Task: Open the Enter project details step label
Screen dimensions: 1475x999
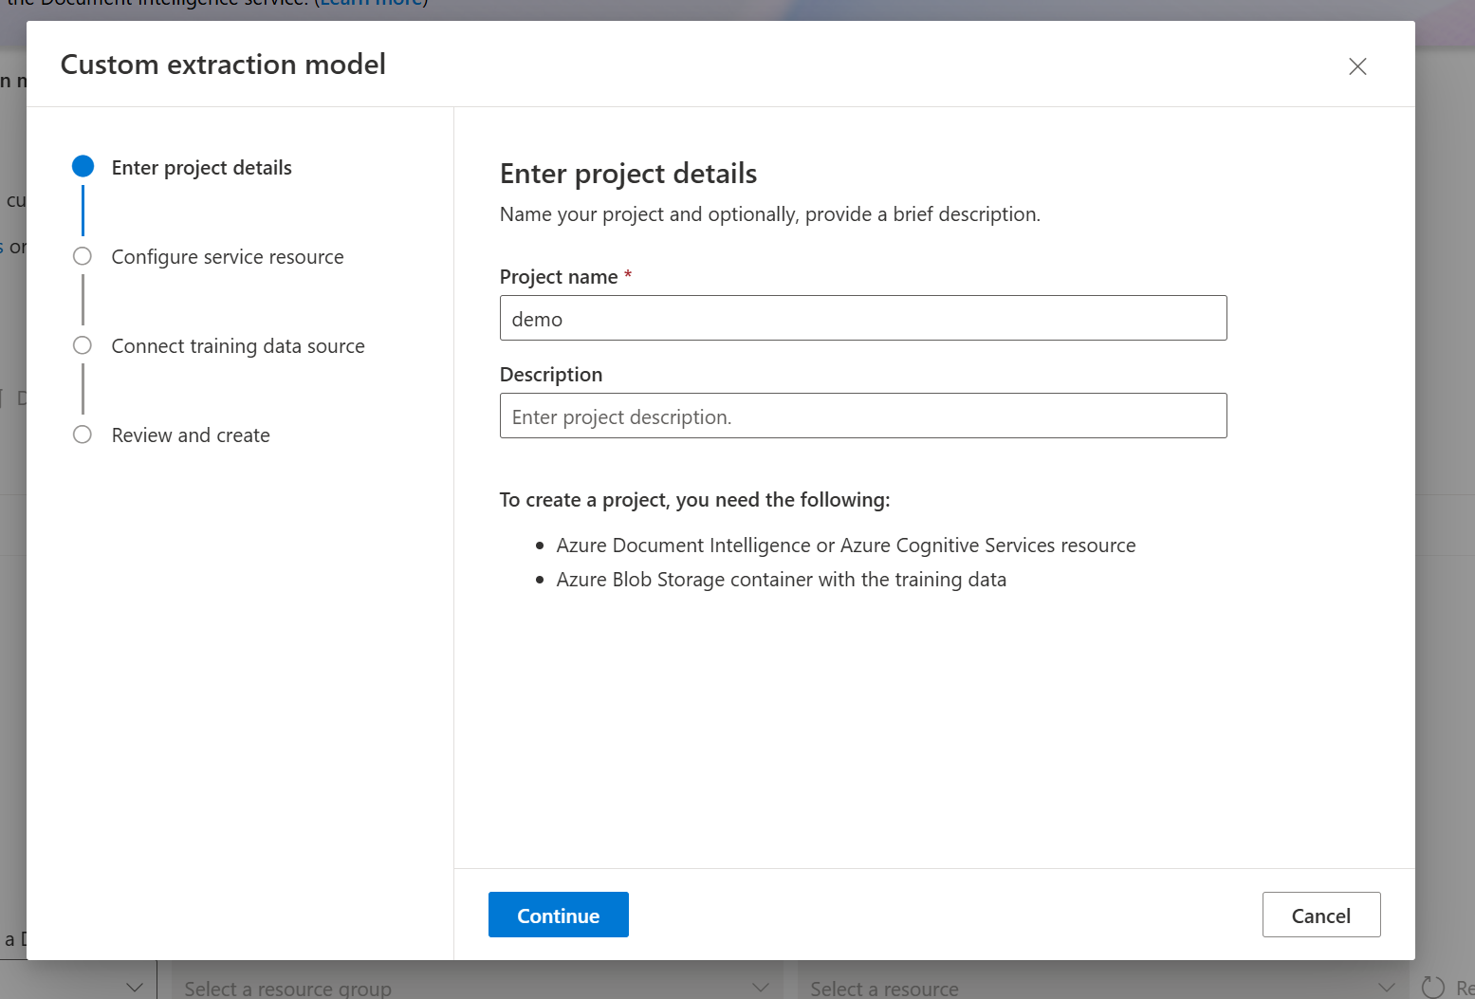Action: [x=201, y=168]
